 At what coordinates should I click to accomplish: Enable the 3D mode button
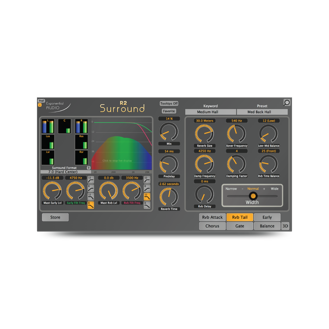coord(285,226)
